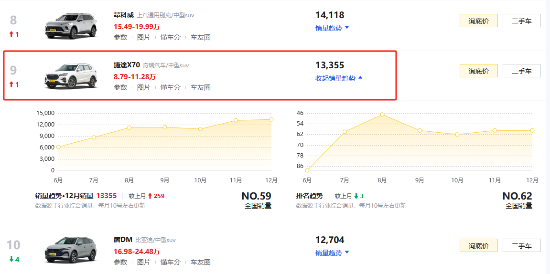
Task: Select 12月 data point on sales chart
Action: click(271, 119)
